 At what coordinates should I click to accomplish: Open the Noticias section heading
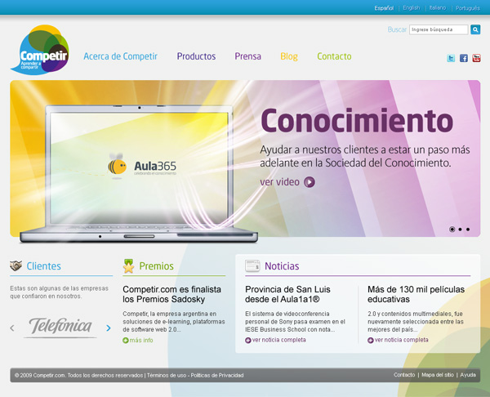point(282,266)
